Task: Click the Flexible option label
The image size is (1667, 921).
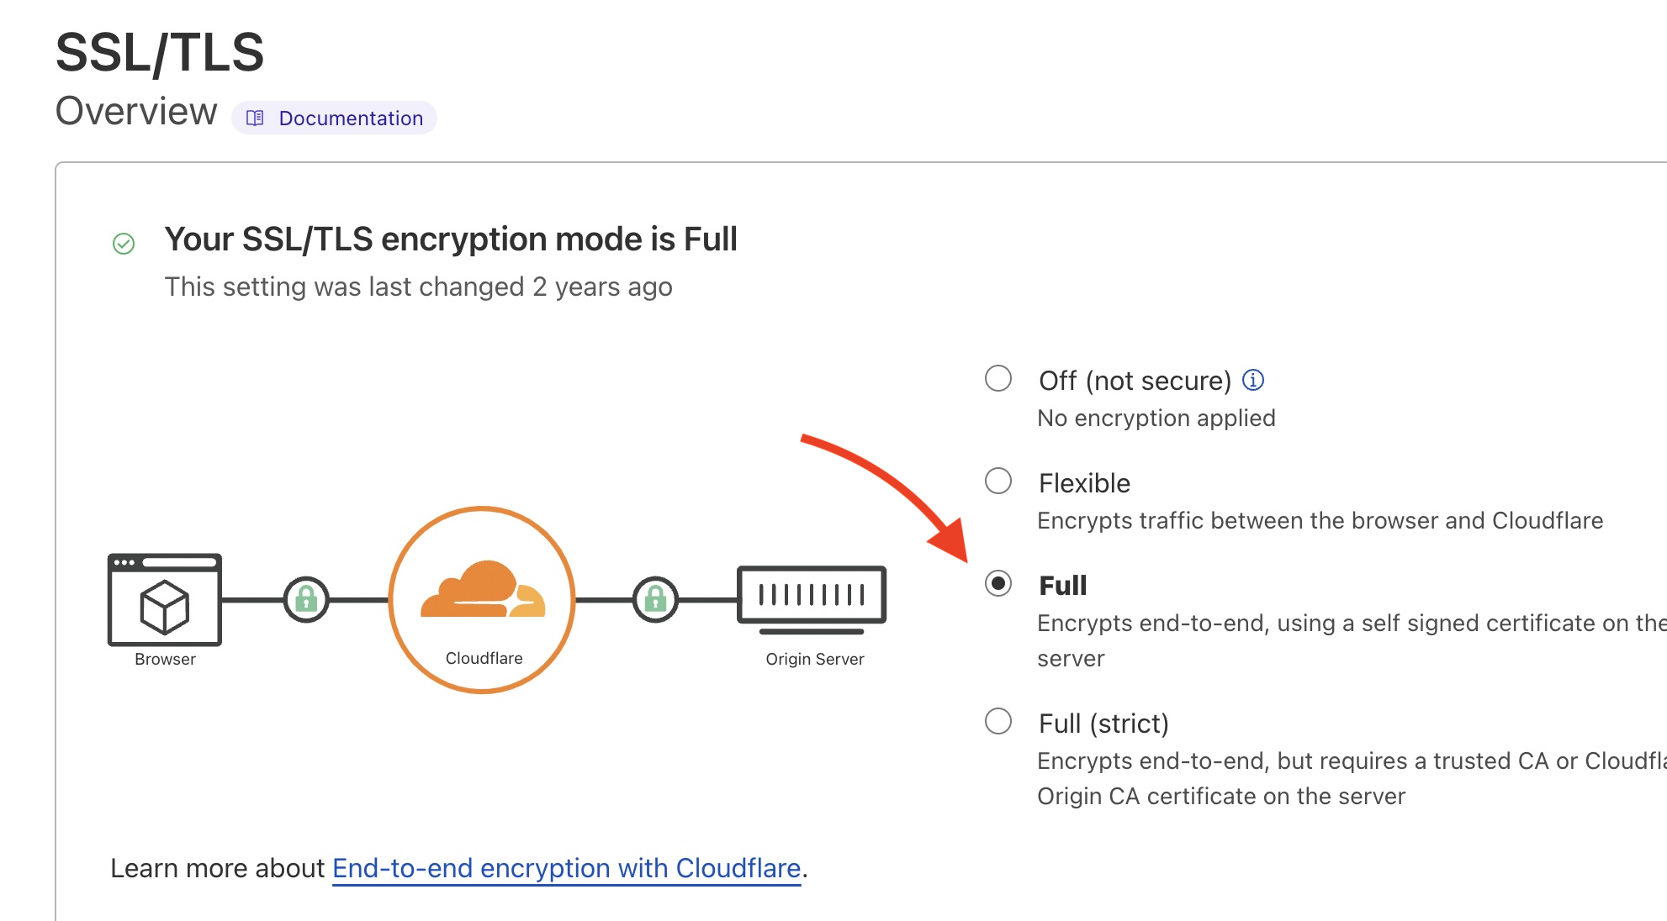Action: [x=1084, y=483]
